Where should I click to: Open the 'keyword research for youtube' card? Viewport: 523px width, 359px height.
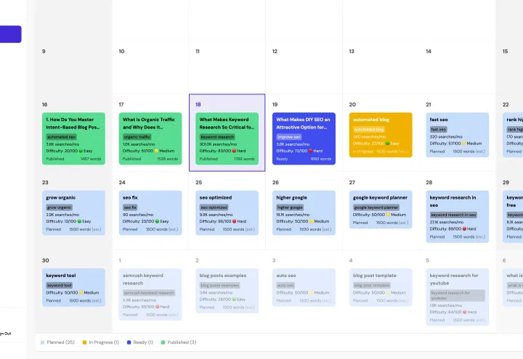click(x=458, y=297)
